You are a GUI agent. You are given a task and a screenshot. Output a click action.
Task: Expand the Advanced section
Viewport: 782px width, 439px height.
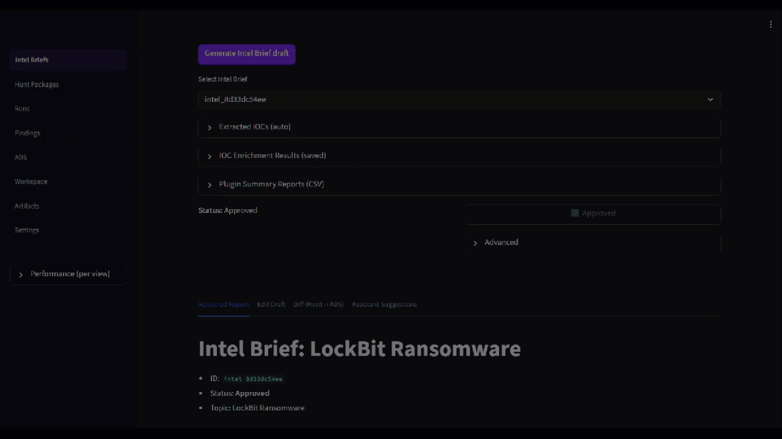pyautogui.click(x=593, y=243)
